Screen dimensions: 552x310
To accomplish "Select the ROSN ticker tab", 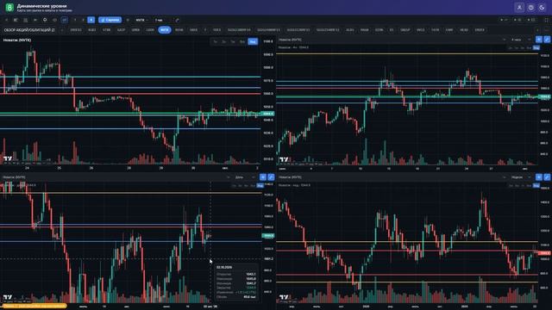I will click(x=179, y=30).
